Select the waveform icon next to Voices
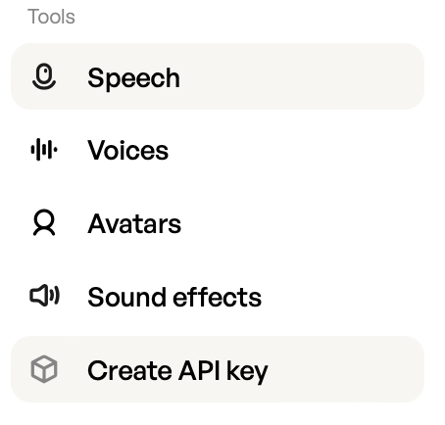The width and height of the screenshot is (445, 425). coord(44,150)
